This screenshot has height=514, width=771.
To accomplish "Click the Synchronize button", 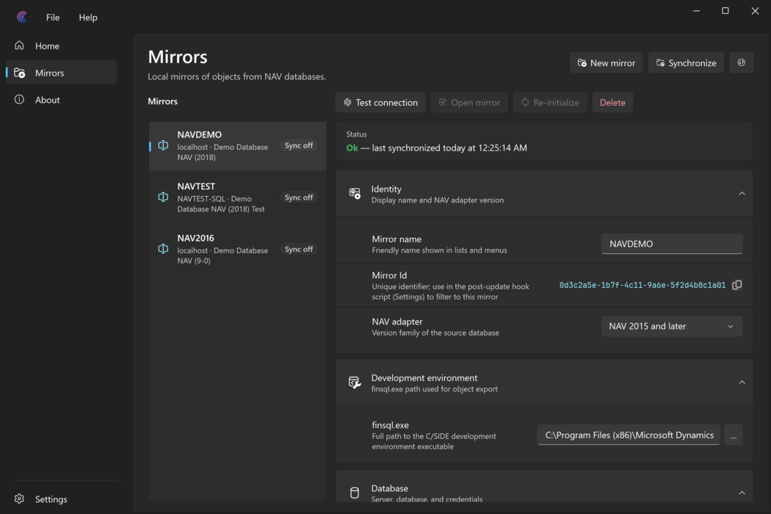I will click(686, 63).
